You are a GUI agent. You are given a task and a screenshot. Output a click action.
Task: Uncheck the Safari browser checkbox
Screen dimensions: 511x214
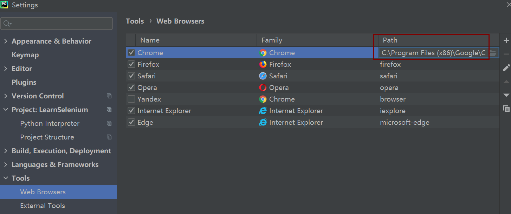[x=131, y=76]
